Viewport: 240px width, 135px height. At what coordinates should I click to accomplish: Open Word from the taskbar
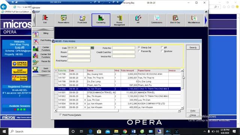(x=133, y=132)
